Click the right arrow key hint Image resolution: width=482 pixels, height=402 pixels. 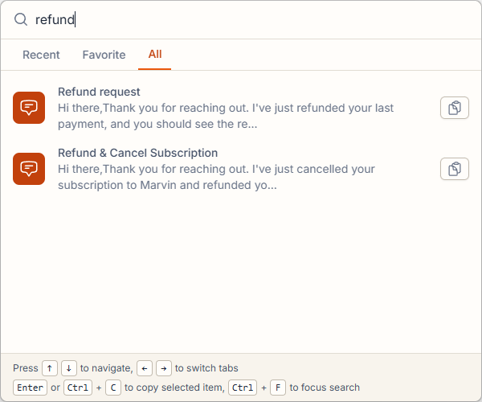pyautogui.click(x=164, y=368)
